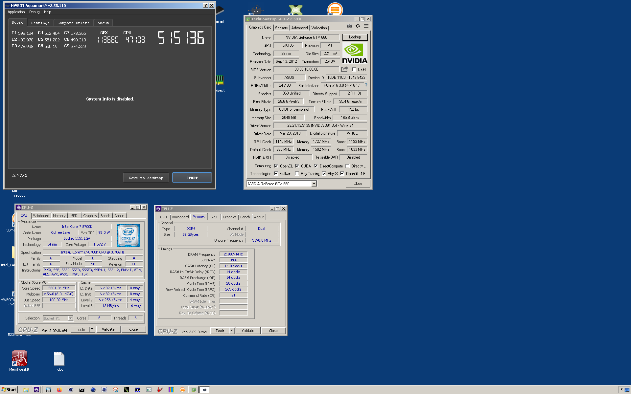Switch to the Settings tab in Aquamark

[x=40, y=23]
